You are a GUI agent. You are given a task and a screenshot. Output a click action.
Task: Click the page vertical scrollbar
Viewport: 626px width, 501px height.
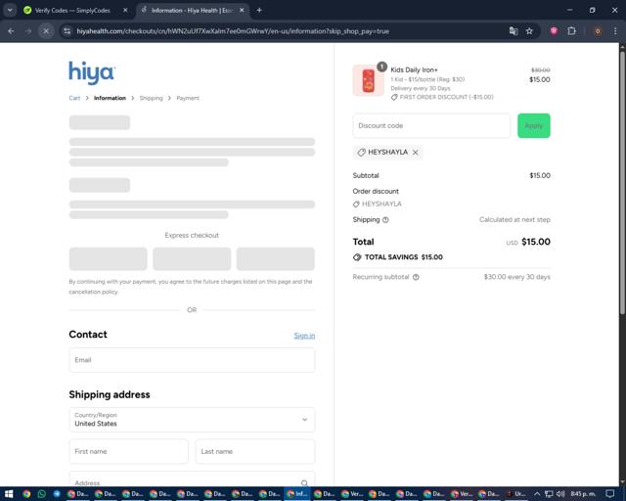(x=622, y=182)
